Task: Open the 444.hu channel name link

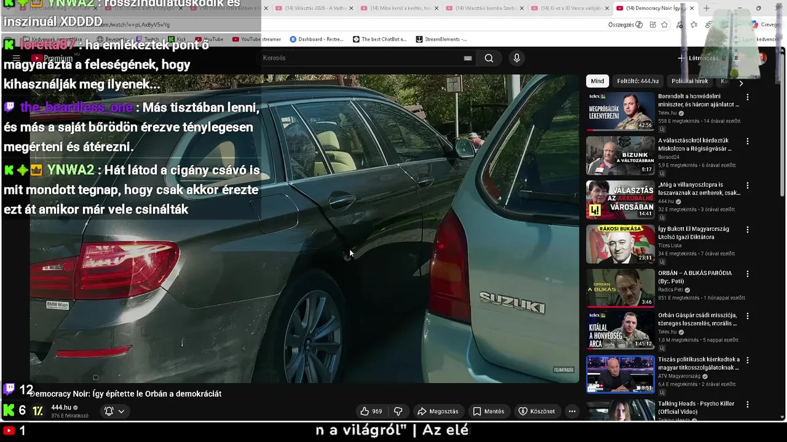Action: tap(61, 408)
